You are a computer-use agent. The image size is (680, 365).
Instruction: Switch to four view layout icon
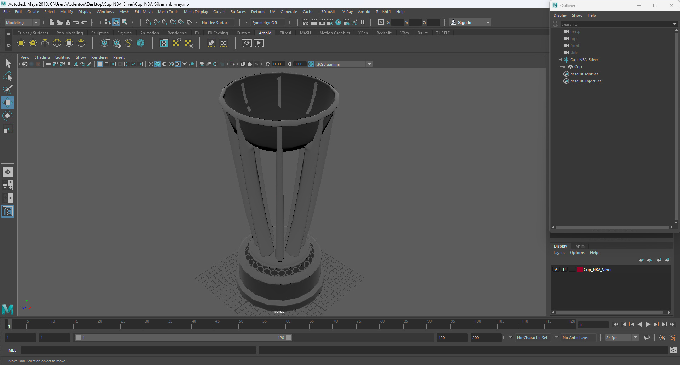[x=8, y=185]
